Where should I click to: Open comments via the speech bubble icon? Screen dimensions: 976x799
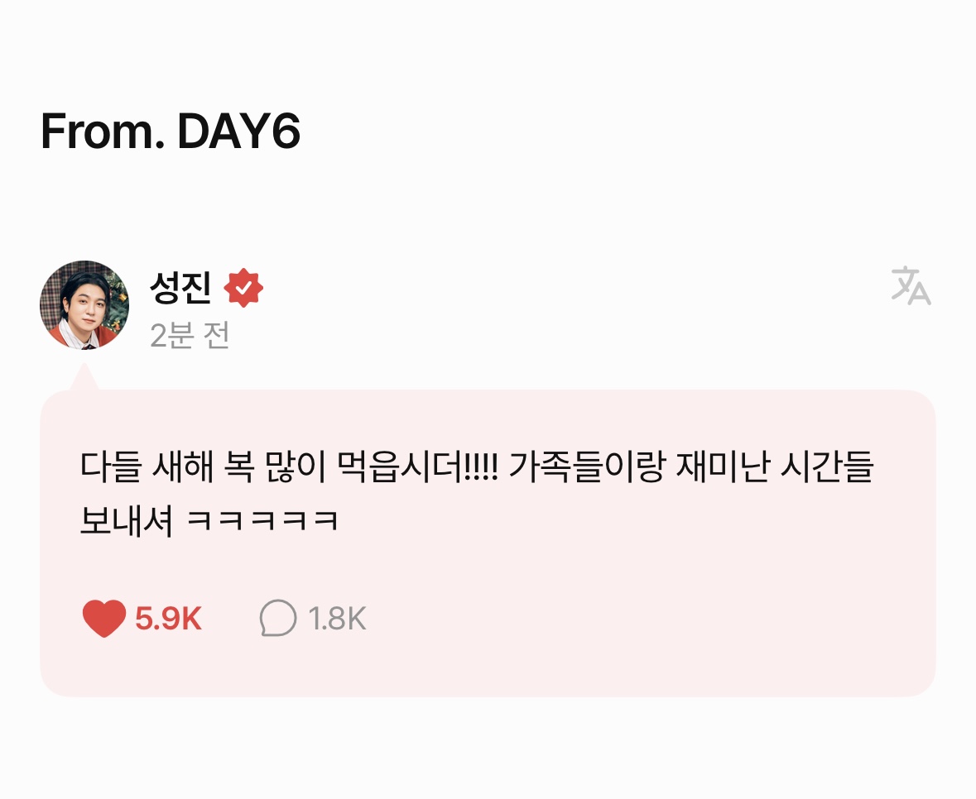point(277,617)
